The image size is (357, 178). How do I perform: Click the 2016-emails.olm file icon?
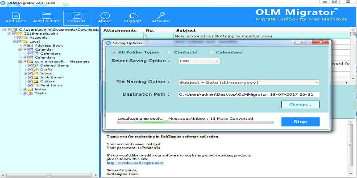tap(20, 34)
